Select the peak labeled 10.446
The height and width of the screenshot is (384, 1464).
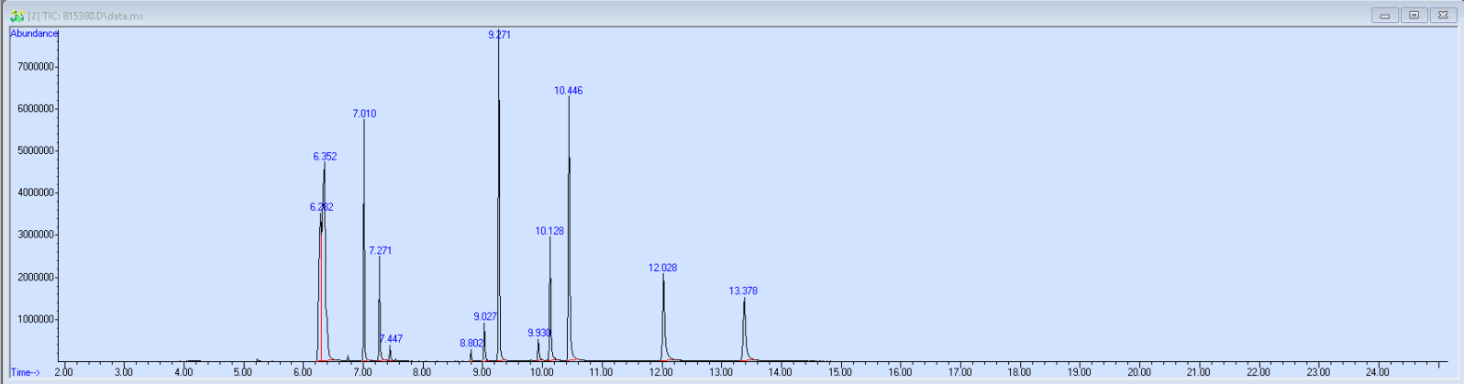point(569,91)
